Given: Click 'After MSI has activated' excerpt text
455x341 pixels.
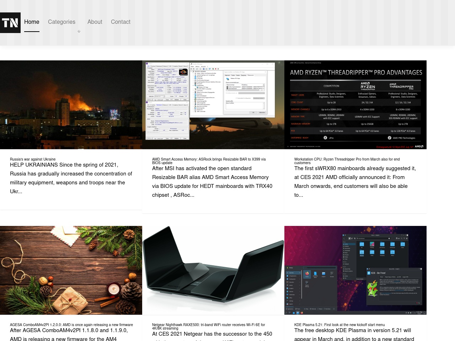Looking at the screenshot, I should [x=212, y=182].
